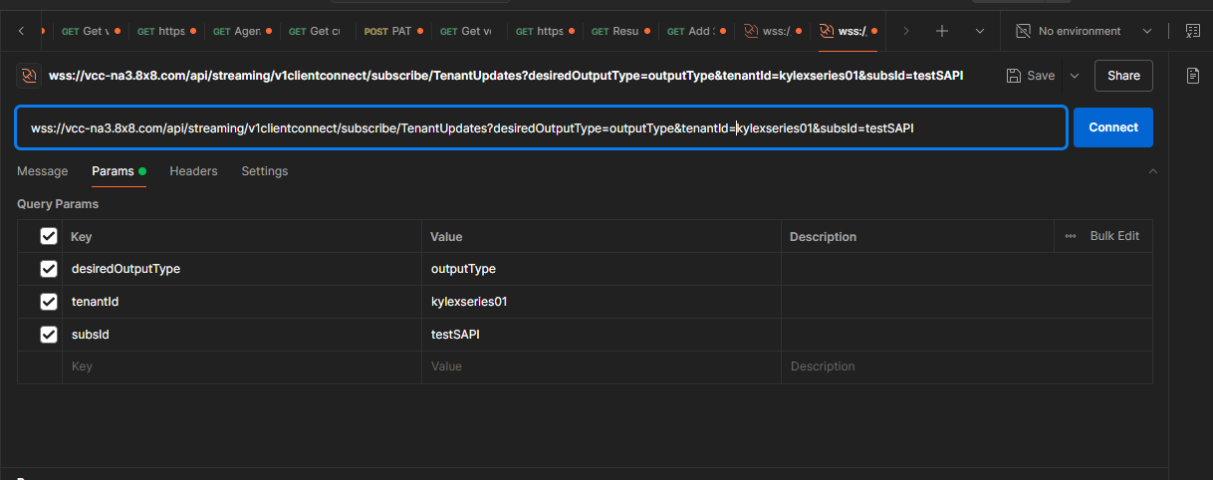The image size is (1213, 480).
Task: Click the empty Description placeholder in new row
Action: pyautogui.click(x=966, y=366)
